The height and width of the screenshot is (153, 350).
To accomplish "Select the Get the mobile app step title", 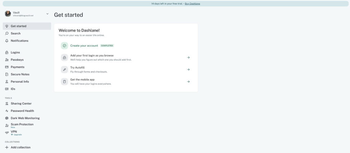I will tap(82, 80).
